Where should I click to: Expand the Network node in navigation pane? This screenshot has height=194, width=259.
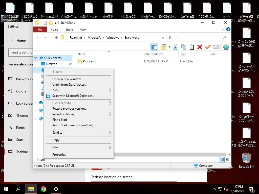coord(35,118)
